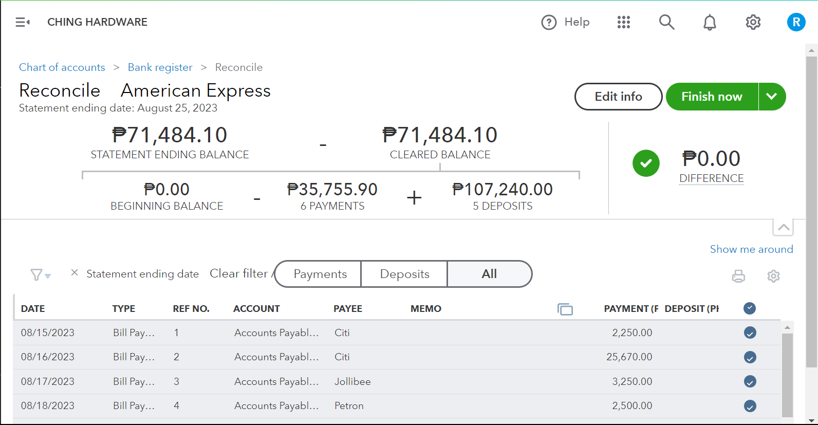Uncheck the 2,250.00 Citi payment
Image resolution: width=818 pixels, height=425 pixels.
point(750,333)
